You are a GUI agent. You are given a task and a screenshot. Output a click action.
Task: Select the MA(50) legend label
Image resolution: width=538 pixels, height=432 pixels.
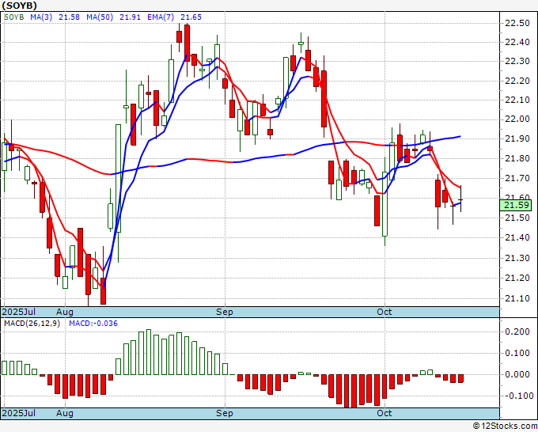pyautogui.click(x=100, y=17)
